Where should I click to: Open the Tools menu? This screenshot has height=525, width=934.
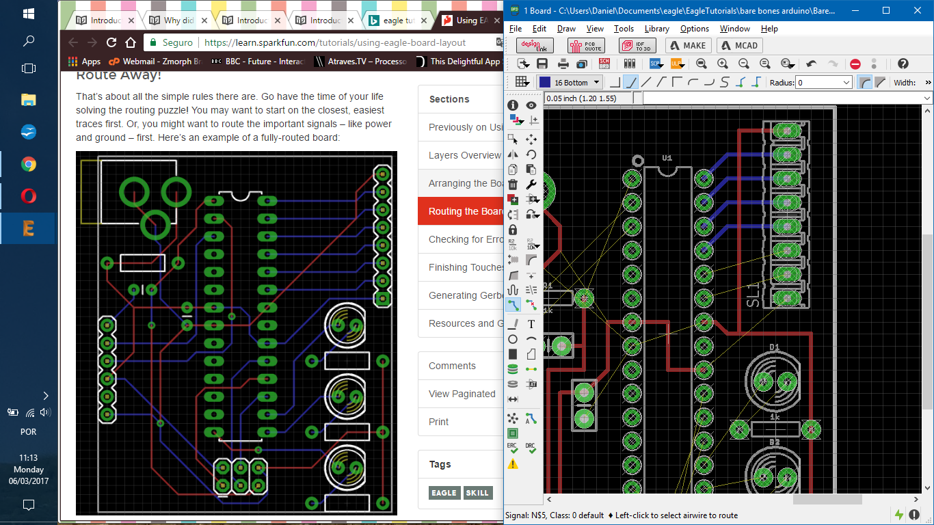(624, 29)
